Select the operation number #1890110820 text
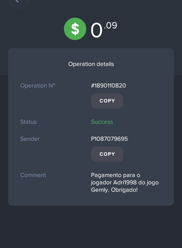This screenshot has height=248, width=182. (x=108, y=86)
